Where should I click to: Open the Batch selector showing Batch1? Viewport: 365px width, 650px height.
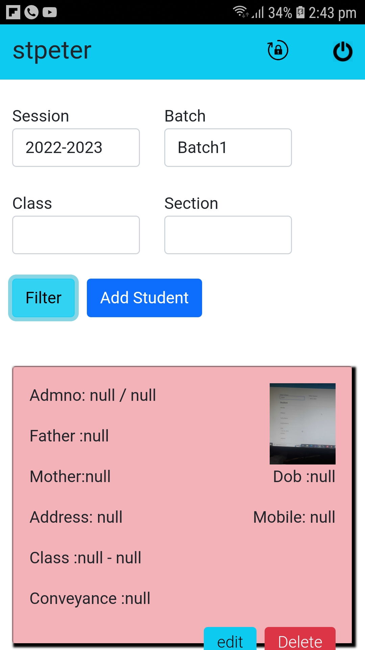[x=228, y=148]
